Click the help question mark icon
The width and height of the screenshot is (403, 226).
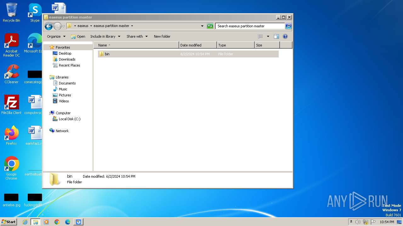(285, 36)
